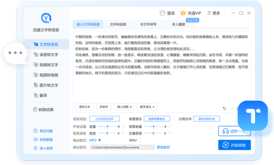Open the 选择背景音乐 selector
The image size is (274, 165).
(157, 119)
